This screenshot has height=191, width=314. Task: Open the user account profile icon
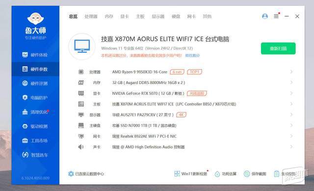coord(265,16)
